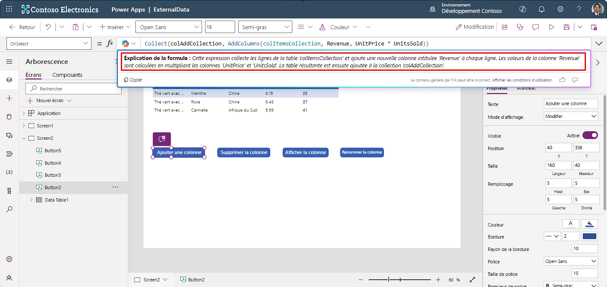Save the app with disk icon
This screenshot has width=607, height=287.
pos(567,27)
